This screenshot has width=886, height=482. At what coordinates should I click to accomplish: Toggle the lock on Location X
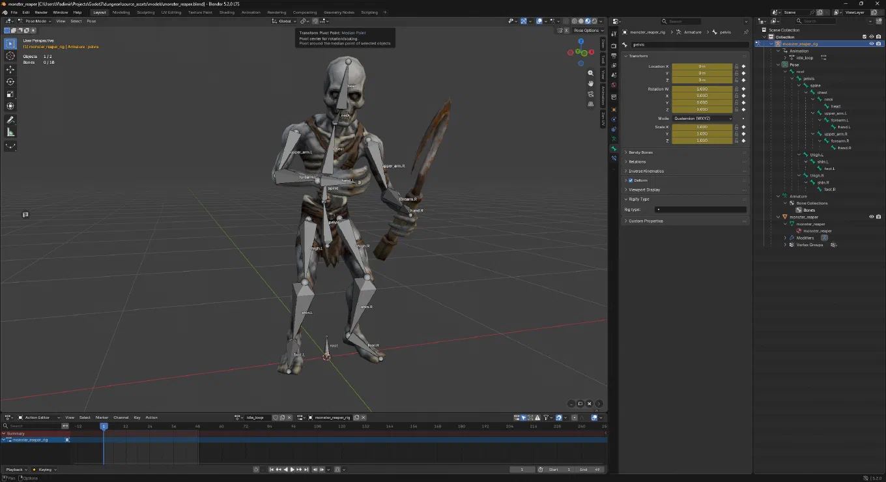coord(737,66)
